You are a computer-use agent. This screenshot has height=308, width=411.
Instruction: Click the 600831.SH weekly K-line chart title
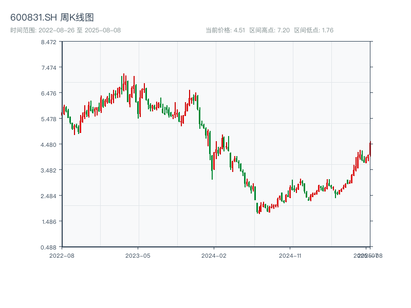(x=52, y=18)
